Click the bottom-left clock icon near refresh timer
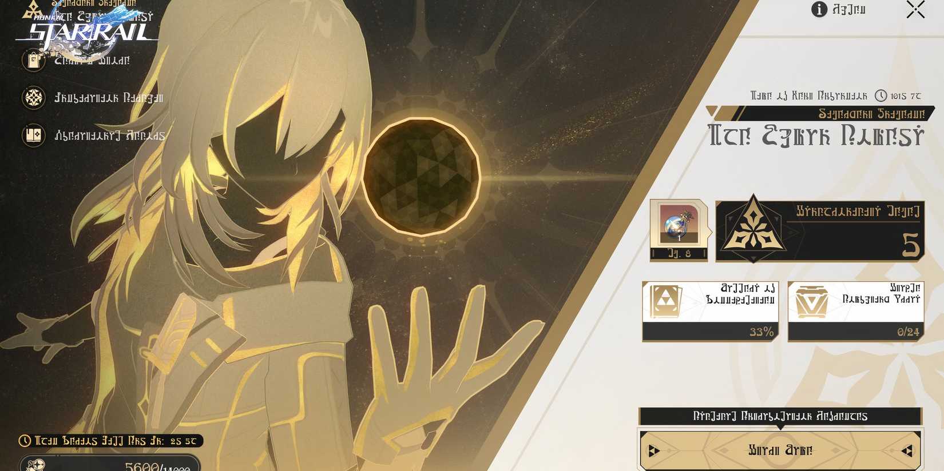944x471 pixels. pos(25,441)
